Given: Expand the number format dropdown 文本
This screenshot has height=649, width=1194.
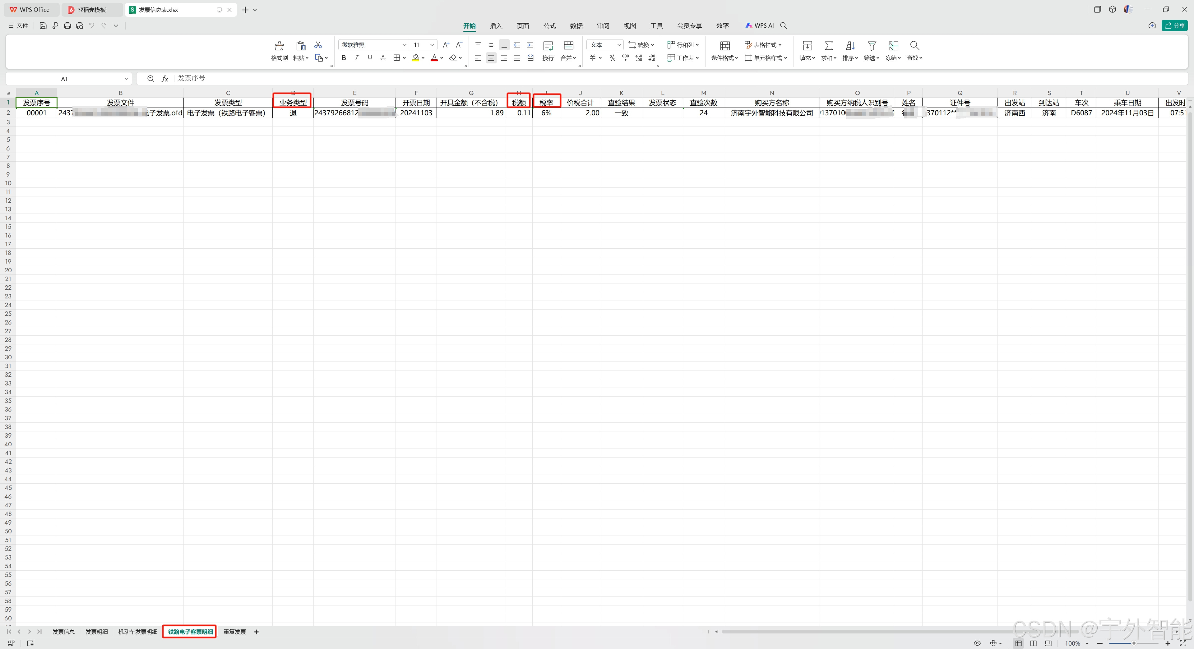Looking at the screenshot, I should point(619,45).
